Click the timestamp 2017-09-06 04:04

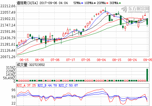53,3
